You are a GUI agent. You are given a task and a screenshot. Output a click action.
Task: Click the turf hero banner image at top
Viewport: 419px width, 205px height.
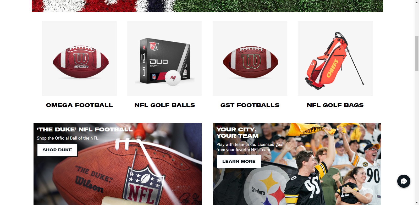pyautogui.click(x=207, y=6)
